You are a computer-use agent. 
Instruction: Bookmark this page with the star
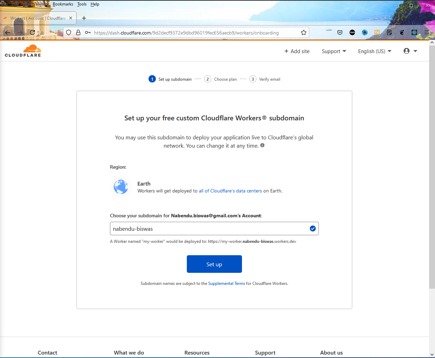coord(304,32)
